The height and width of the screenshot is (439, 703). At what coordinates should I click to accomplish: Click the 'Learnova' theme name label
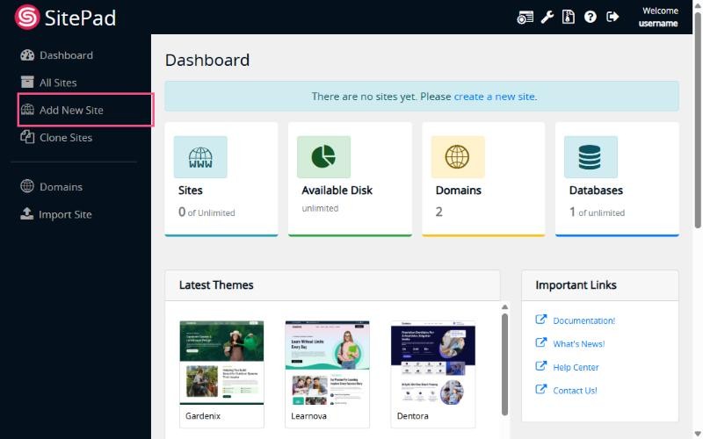pos(308,415)
